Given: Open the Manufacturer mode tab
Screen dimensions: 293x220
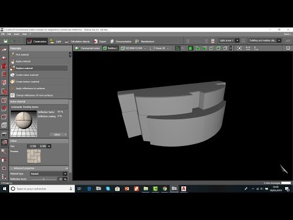Looking at the screenshot, I should click(145, 42).
